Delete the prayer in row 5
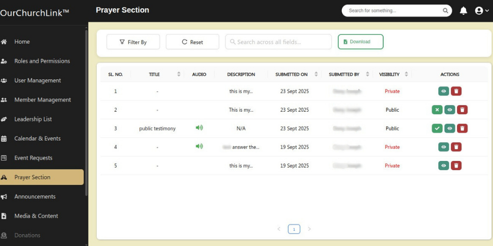Image resolution: width=493 pixels, height=246 pixels. coord(457,166)
